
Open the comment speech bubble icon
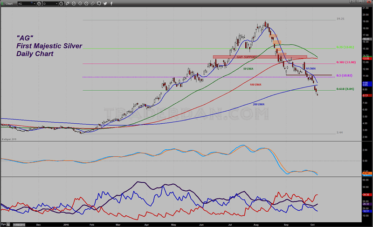click(99, 4)
